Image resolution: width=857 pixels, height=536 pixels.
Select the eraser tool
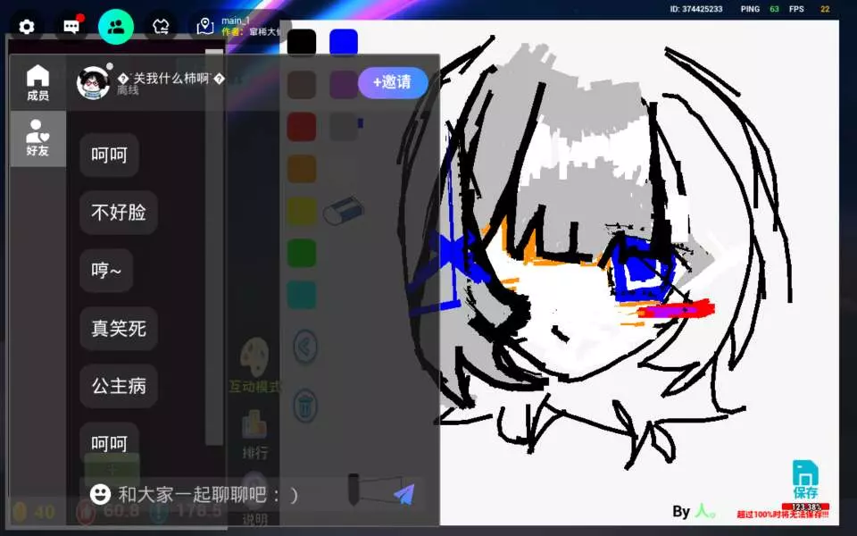343,212
